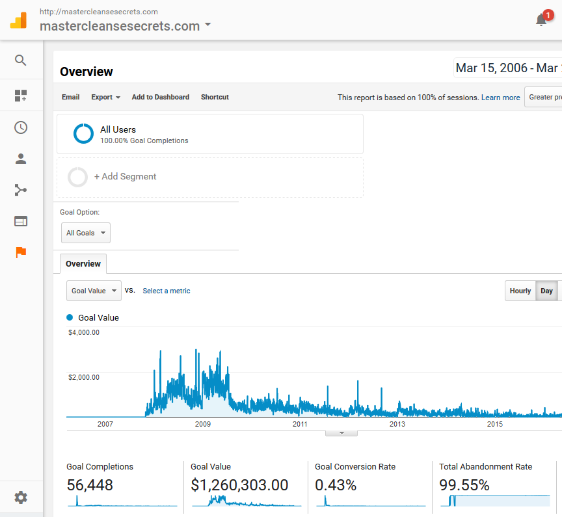Viewport: 562px width, 517px height.
Task: Click Add to Dashboard
Action: click(x=161, y=97)
